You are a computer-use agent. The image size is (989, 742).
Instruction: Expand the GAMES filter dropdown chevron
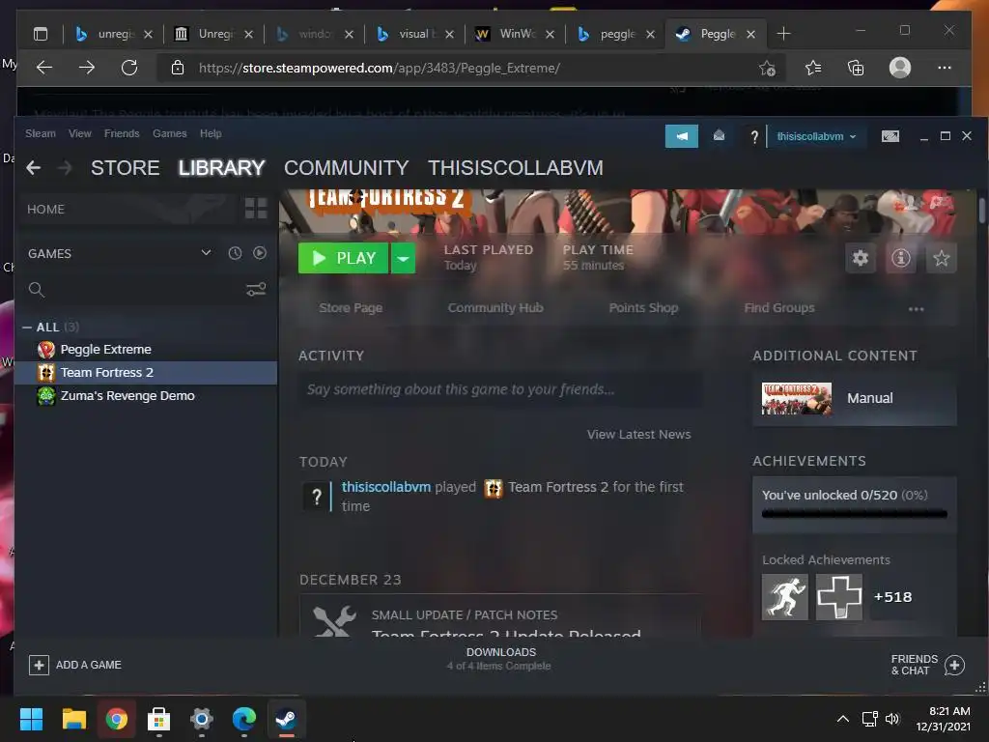pyautogui.click(x=206, y=253)
